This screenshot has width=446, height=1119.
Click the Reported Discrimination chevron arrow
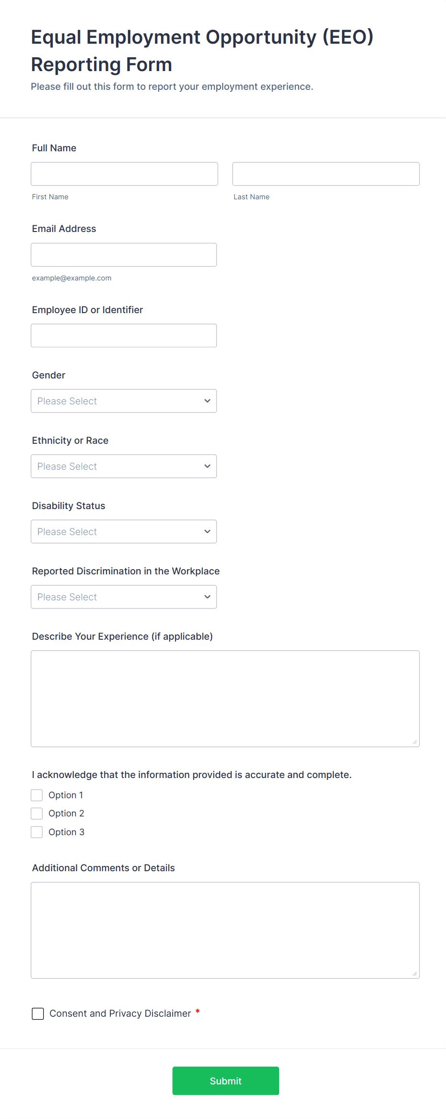207,597
